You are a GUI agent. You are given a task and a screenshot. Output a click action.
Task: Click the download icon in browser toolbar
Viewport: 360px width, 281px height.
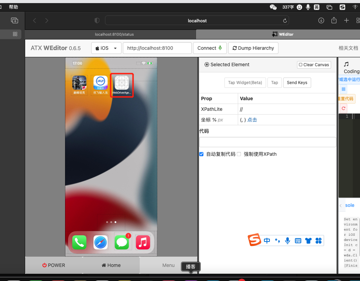click(x=321, y=20)
